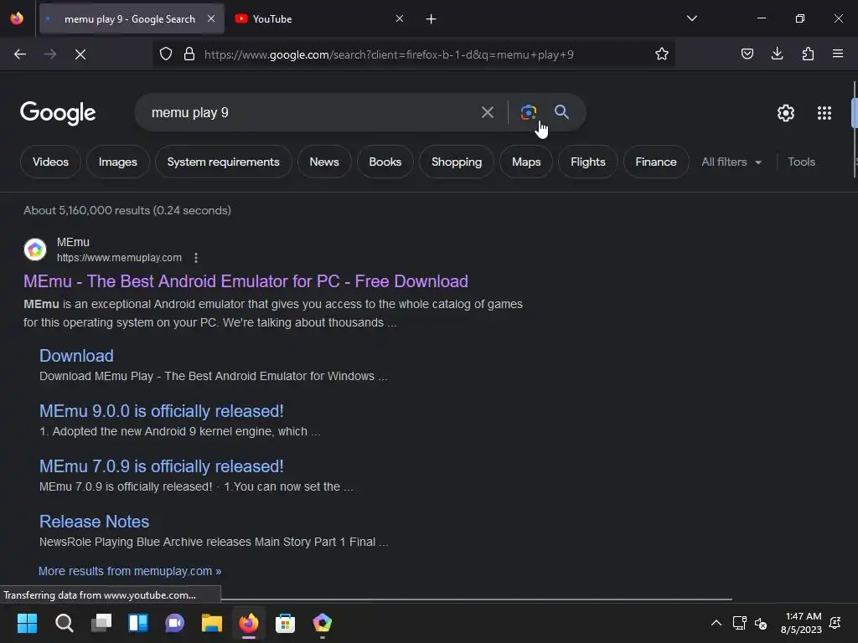Click the forward navigation arrow
Screen dimensions: 858x643
tap(50, 54)
